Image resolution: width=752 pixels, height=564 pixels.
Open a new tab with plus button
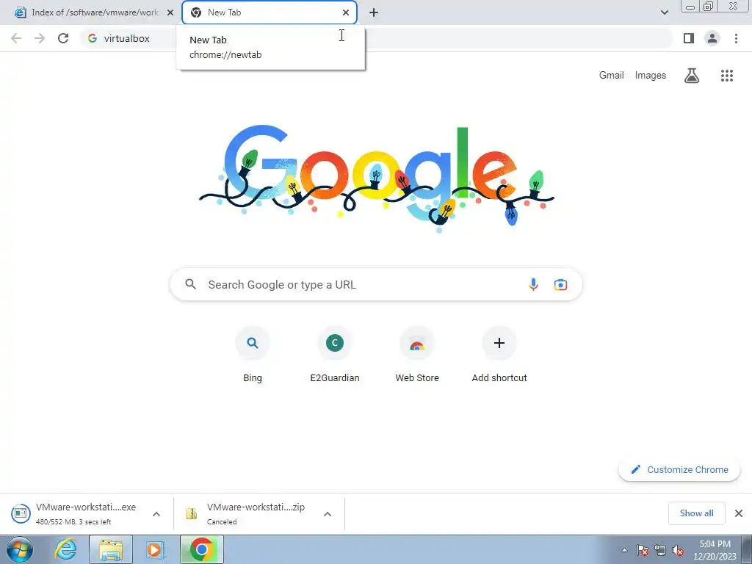click(374, 12)
